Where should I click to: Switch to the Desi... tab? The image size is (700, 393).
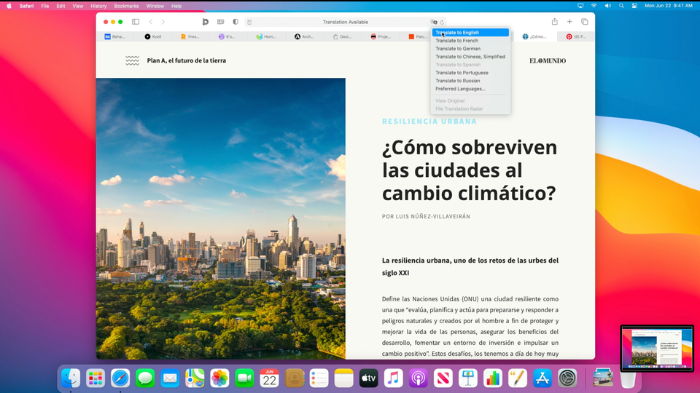[342, 36]
